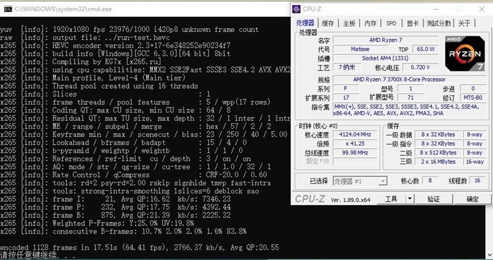This screenshot has height=260, width=493.
Task: Click the 核心数 value 8
Action: [430, 181]
